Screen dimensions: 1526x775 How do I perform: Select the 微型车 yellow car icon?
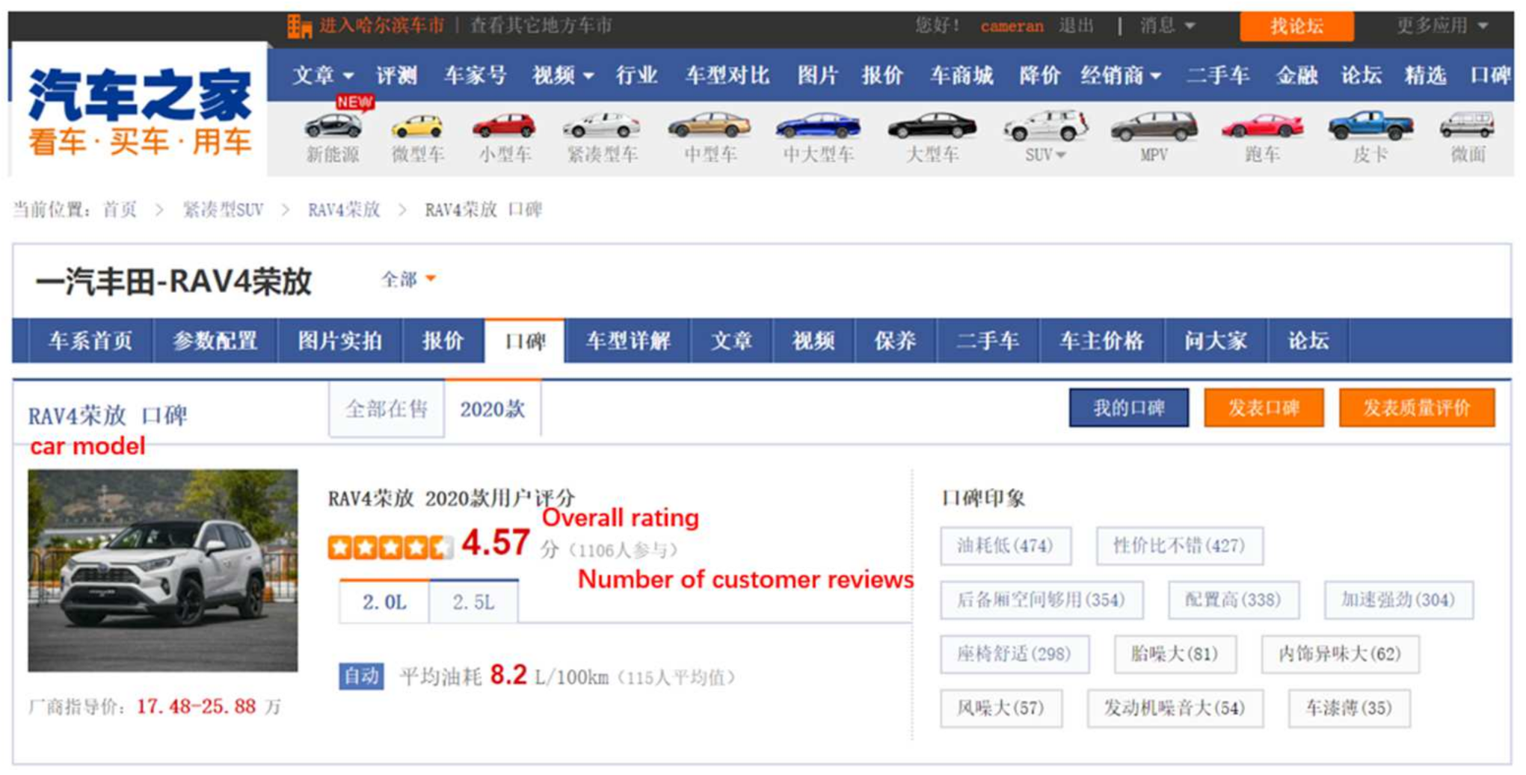tap(417, 126)
